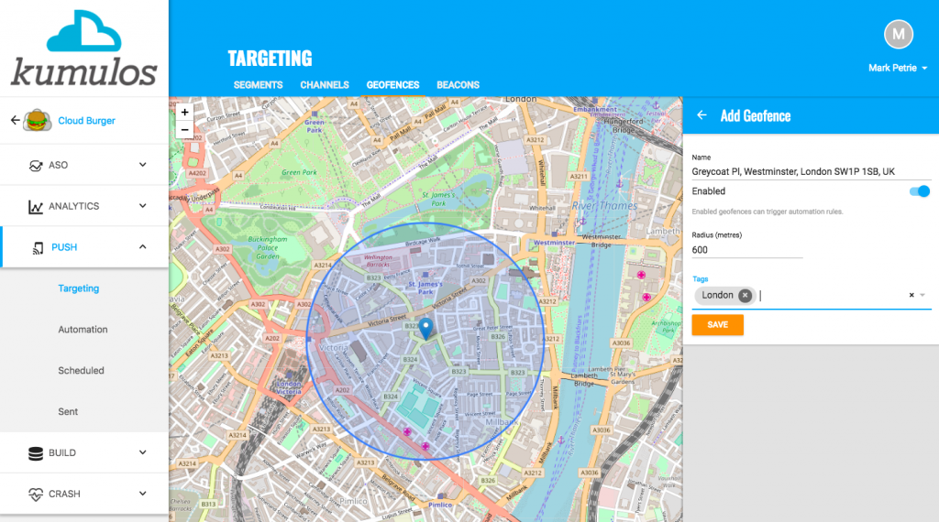Open the Targeting submenu item
939x522 pixels.
coord(79,288)
